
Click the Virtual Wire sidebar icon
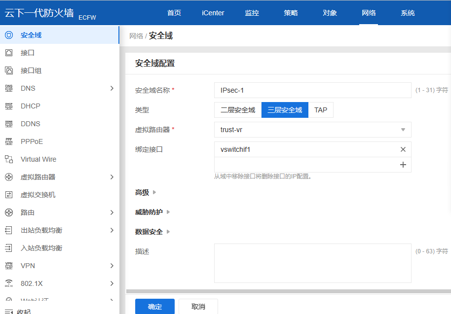[x=9, y=159]
